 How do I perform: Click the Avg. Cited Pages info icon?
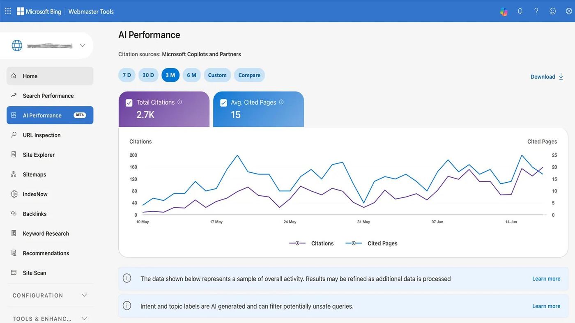click(x=281, y=102)
